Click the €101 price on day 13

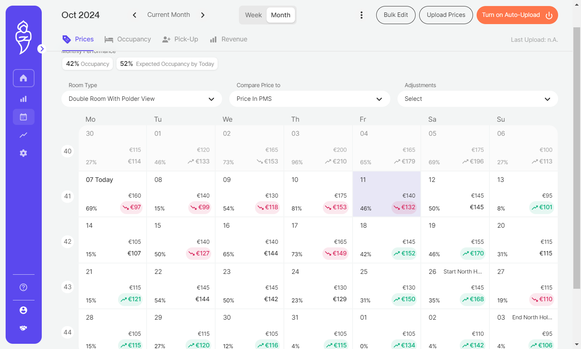pos(542,207)
